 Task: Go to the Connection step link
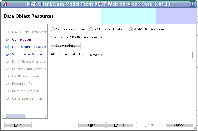coord(22,39)
